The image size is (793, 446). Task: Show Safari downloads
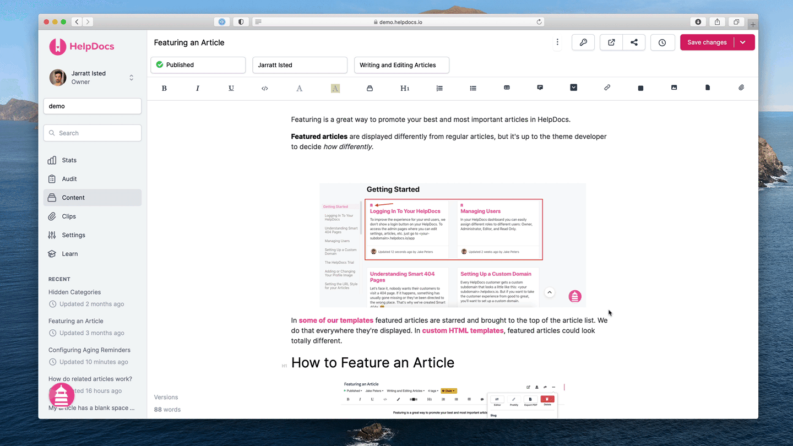pyautogui.click(x=698, y=22)
